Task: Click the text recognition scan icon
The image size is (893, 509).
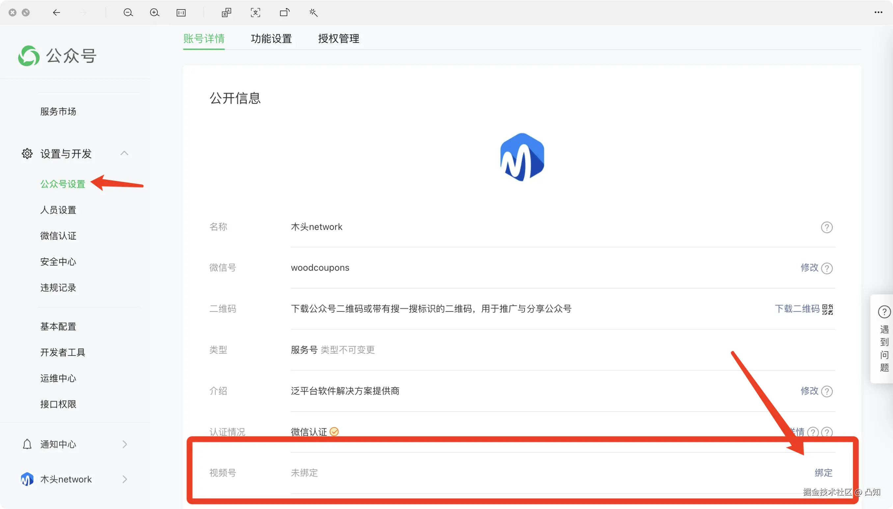Action: [256, 13]
